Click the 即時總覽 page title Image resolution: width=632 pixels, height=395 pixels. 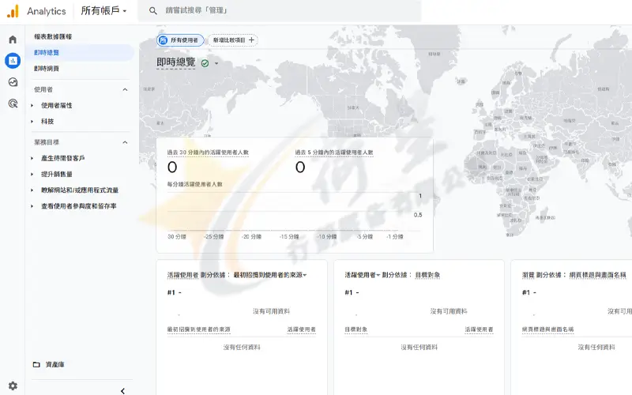[x=176, y=62]
